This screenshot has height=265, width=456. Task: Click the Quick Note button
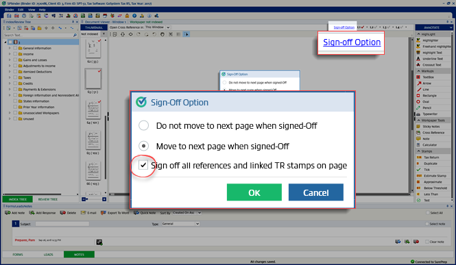tap(145, 213)
